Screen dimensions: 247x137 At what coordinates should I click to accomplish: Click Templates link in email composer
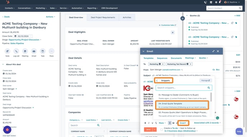tap(148, 58)
